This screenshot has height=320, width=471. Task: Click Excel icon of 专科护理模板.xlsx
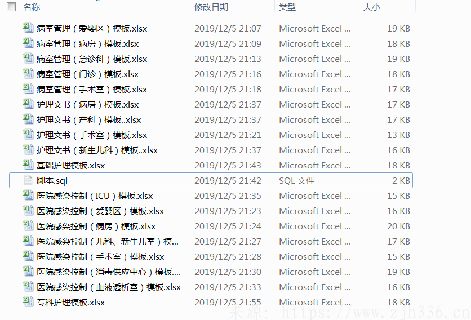[28, 302]
